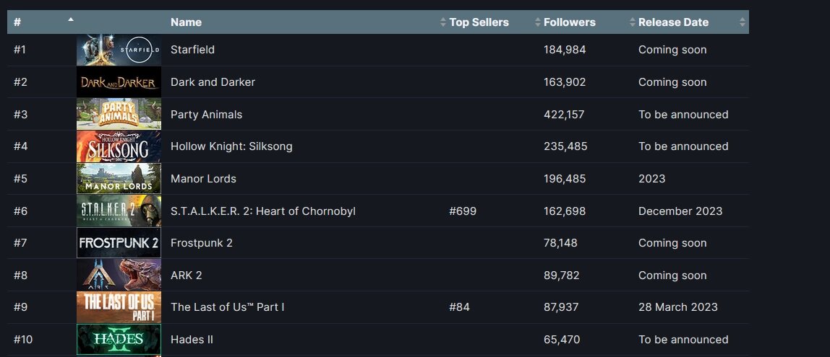This screenshot has height=357, width=830.
Task: Click the Release Date sort arrows icon
Action: click(742, 22)
